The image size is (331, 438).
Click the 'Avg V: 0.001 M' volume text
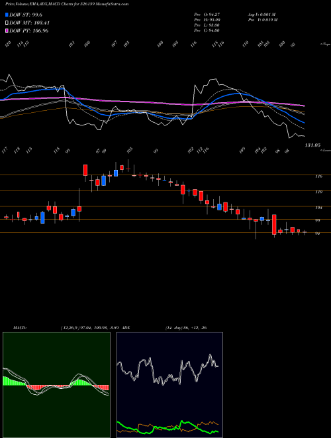(x=261, y=15)
